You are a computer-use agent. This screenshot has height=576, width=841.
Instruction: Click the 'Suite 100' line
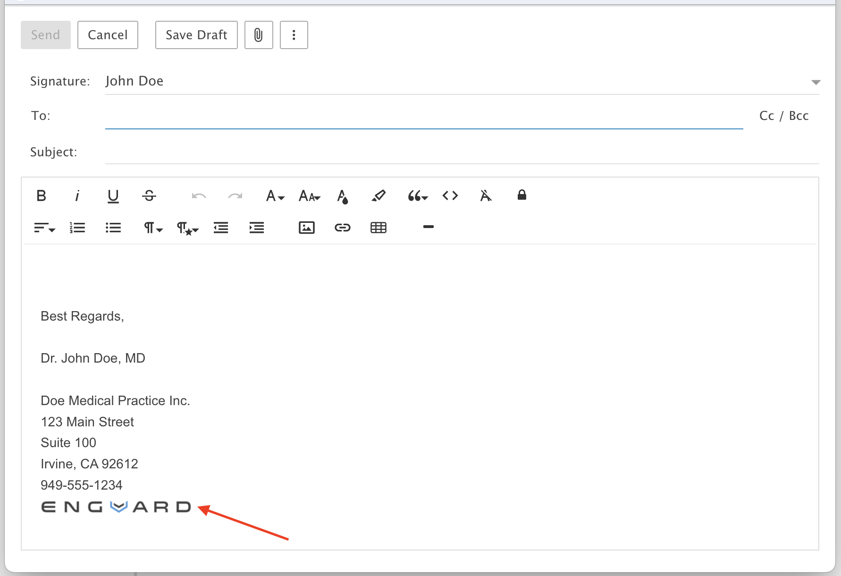[x=68, y=443]
